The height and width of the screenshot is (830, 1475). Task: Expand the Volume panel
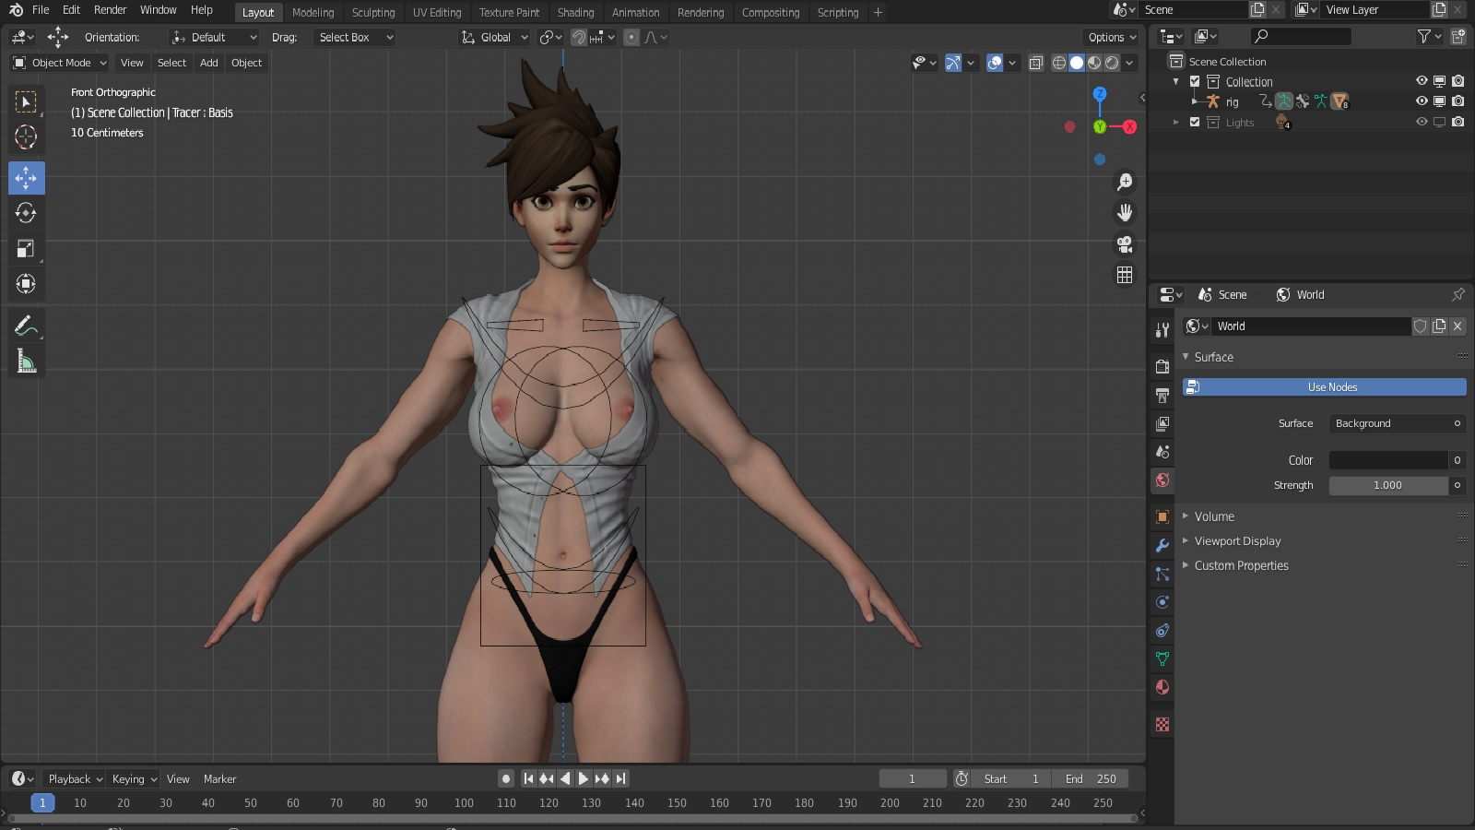tap(1214, 516)
